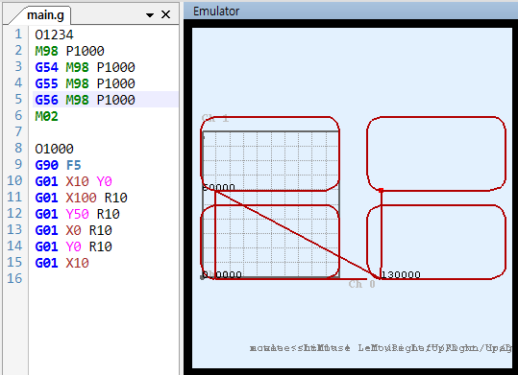Place cursor on G54 M98 P1000 line

[x=85, y=67]
